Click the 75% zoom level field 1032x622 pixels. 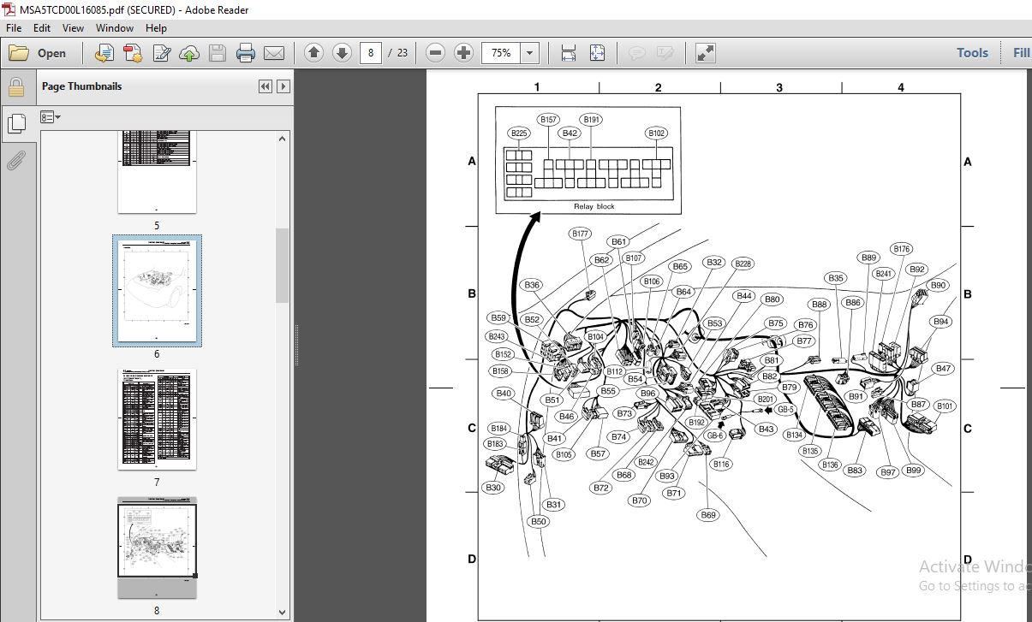point(502,53)
